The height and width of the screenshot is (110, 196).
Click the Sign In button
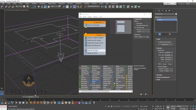170,4
